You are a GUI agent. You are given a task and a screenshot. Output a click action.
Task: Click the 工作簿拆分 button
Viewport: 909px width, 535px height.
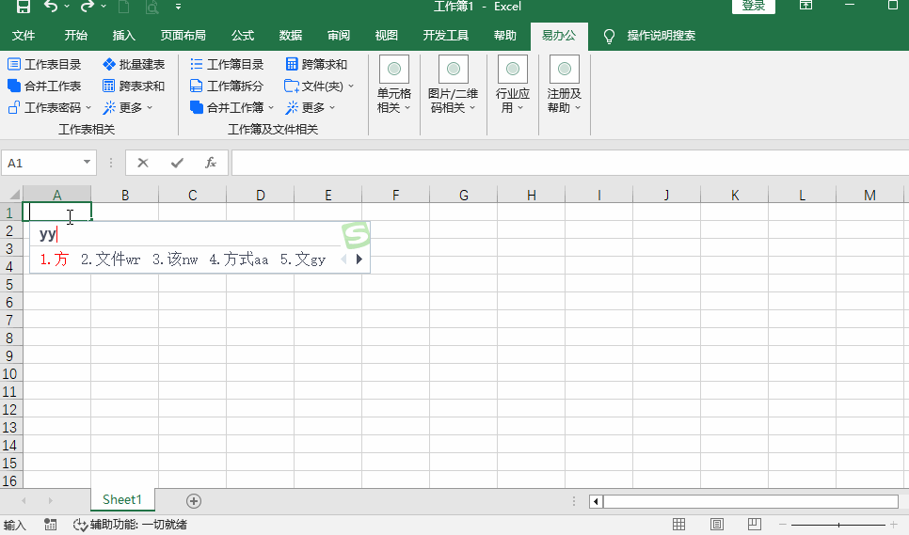pos(227,86)
